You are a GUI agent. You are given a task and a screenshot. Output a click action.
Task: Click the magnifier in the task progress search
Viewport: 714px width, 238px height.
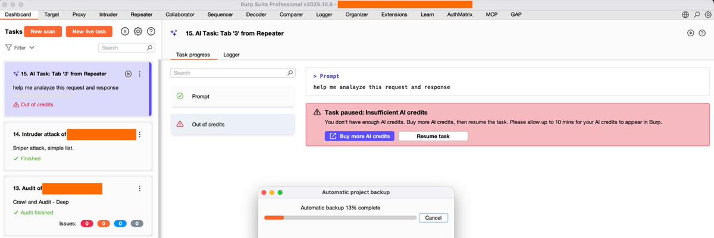pos(290,73)
